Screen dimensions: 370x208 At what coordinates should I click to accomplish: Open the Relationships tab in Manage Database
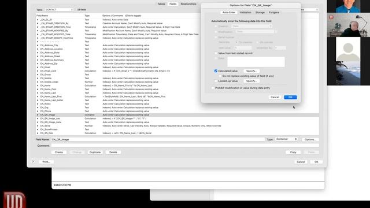[x=188, y=4]
